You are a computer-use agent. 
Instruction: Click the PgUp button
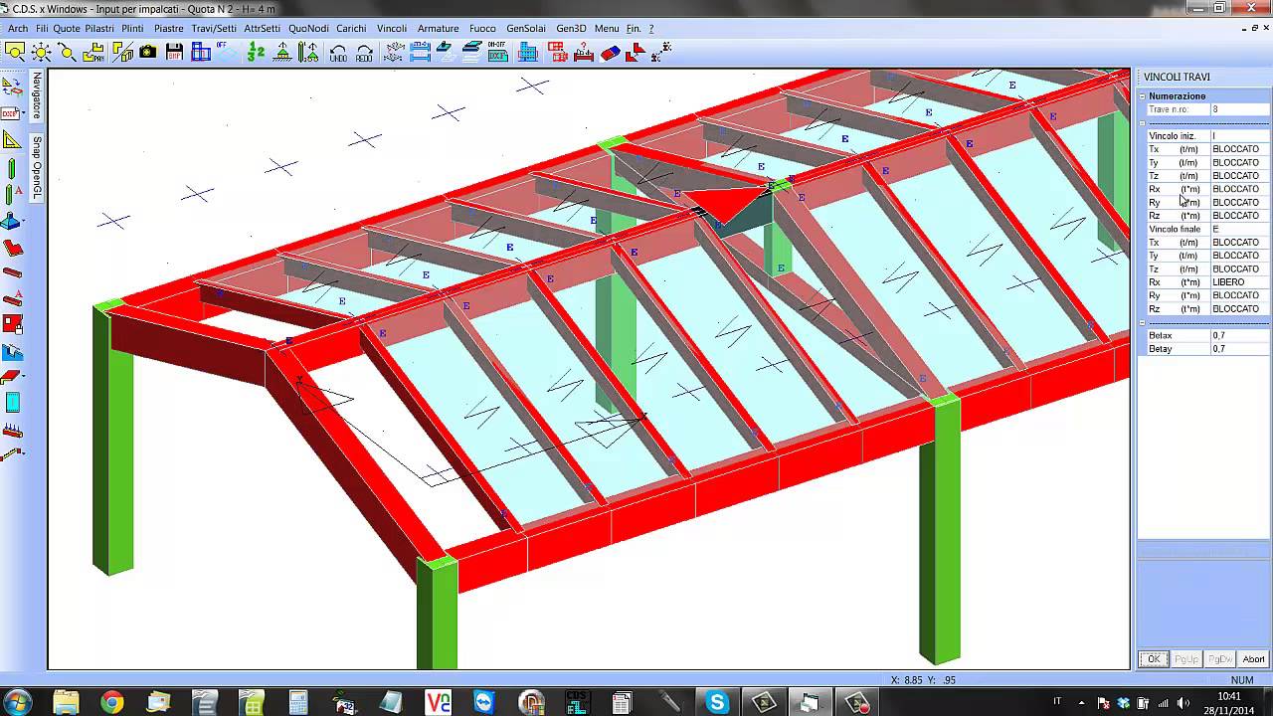tap(1186, 659)
